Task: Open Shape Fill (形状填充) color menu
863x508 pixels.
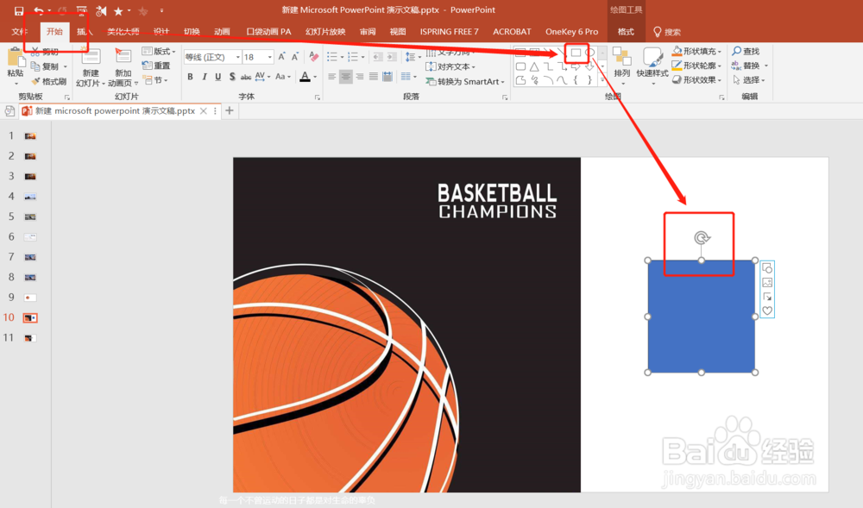Action: pos(696,51)
